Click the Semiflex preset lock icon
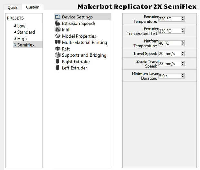The image size is (200, 170). 15,45
